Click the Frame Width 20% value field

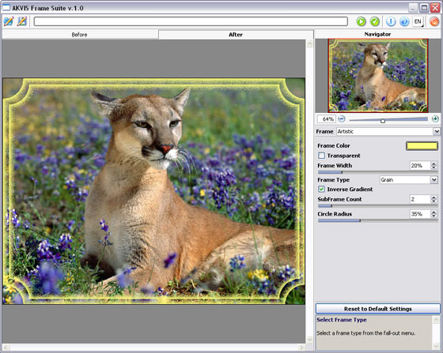pyautogui.click(x=420, y=166)
